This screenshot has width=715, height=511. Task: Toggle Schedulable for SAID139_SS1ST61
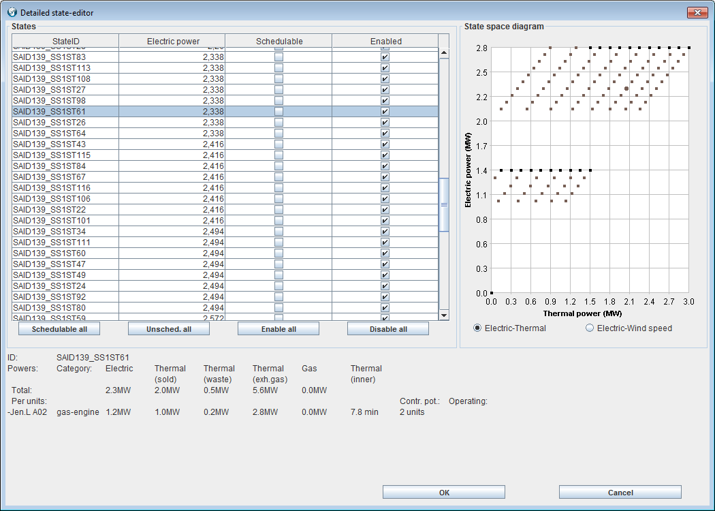coord(279,111)
